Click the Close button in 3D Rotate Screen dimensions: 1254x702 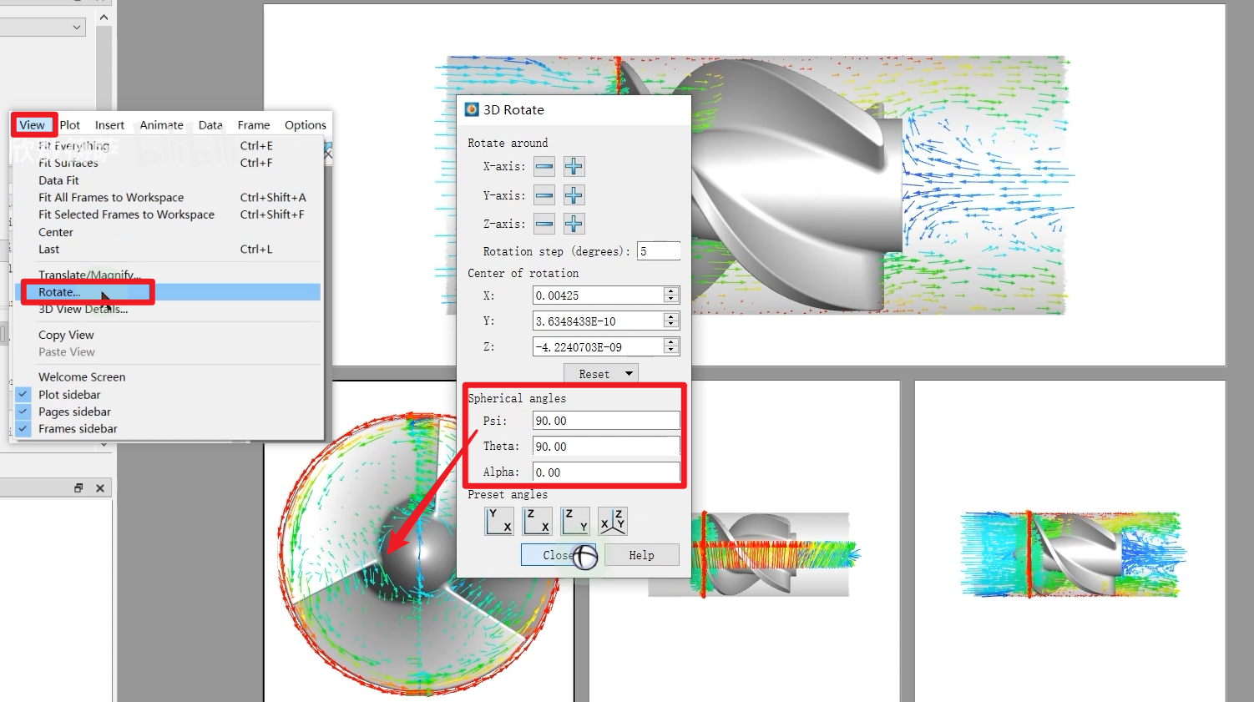coord(558,555)
